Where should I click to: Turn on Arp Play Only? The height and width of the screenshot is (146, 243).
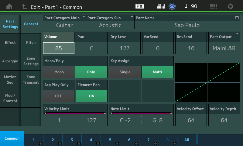click(x=58, y=96)
